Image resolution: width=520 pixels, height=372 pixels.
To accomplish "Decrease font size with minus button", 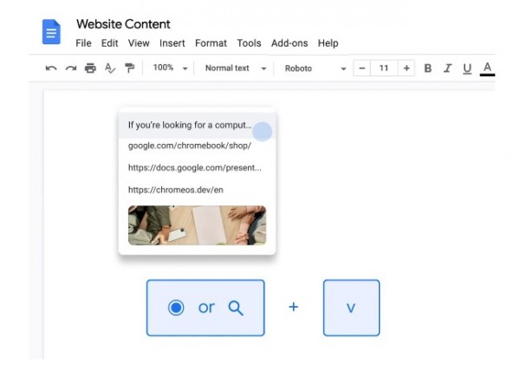I will point(361,69).
